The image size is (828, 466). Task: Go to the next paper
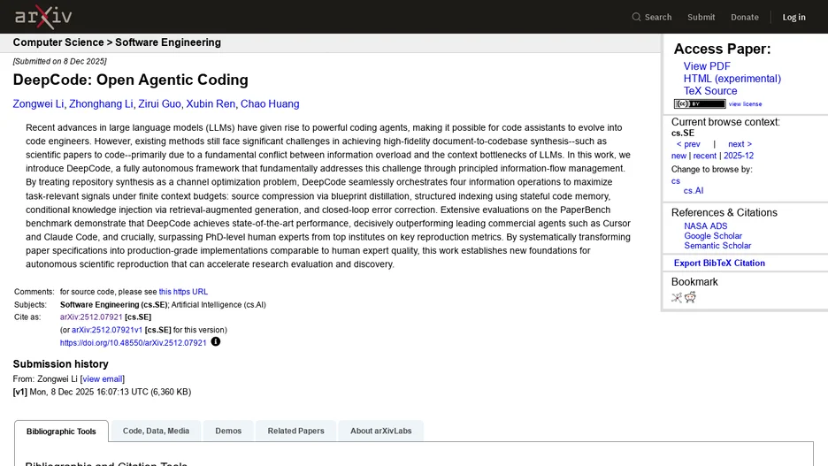(x=740, y=144)
